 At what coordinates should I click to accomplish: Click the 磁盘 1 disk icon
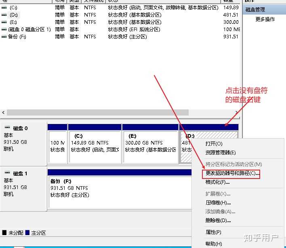coord(7,172)
